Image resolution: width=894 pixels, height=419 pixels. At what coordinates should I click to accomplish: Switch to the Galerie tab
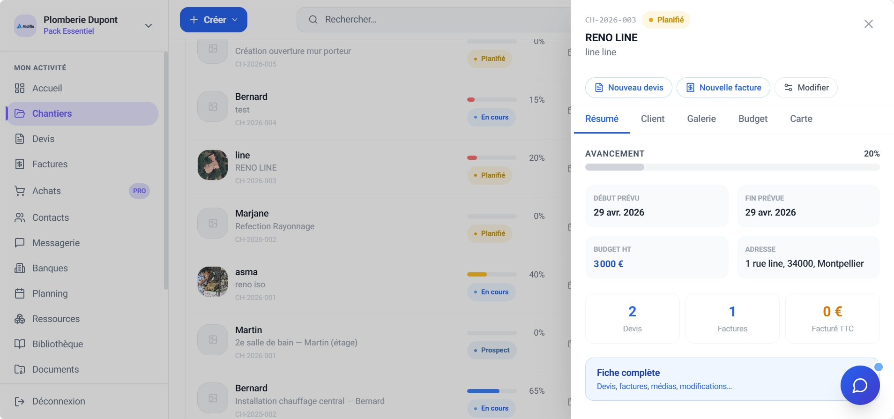point(701,119)
